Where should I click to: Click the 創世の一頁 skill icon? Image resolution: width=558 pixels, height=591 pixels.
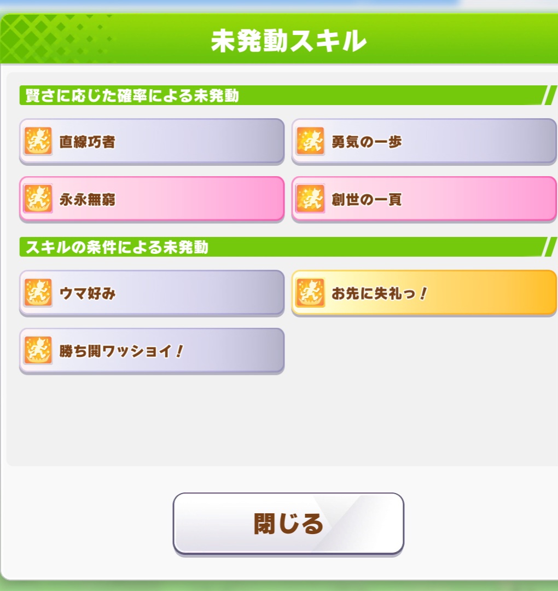click(x=310, y=199)
